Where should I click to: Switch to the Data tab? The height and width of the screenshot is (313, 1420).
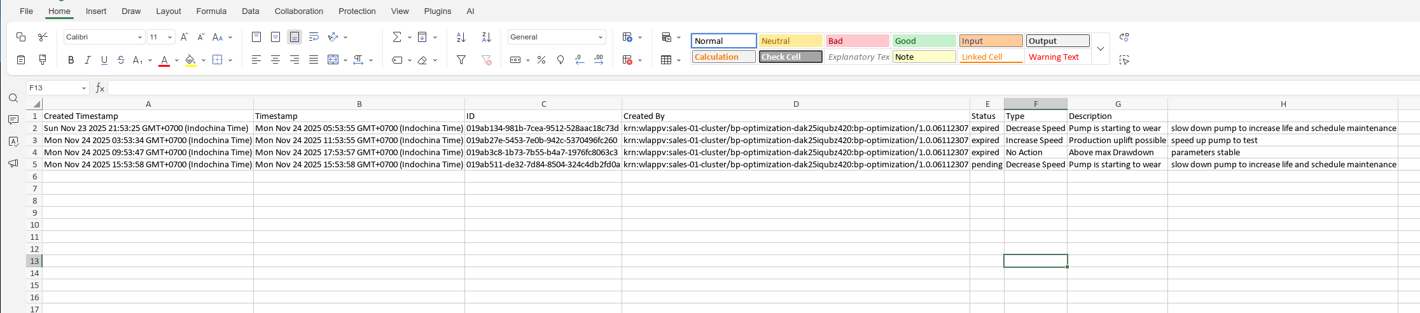tap(250, 11)
